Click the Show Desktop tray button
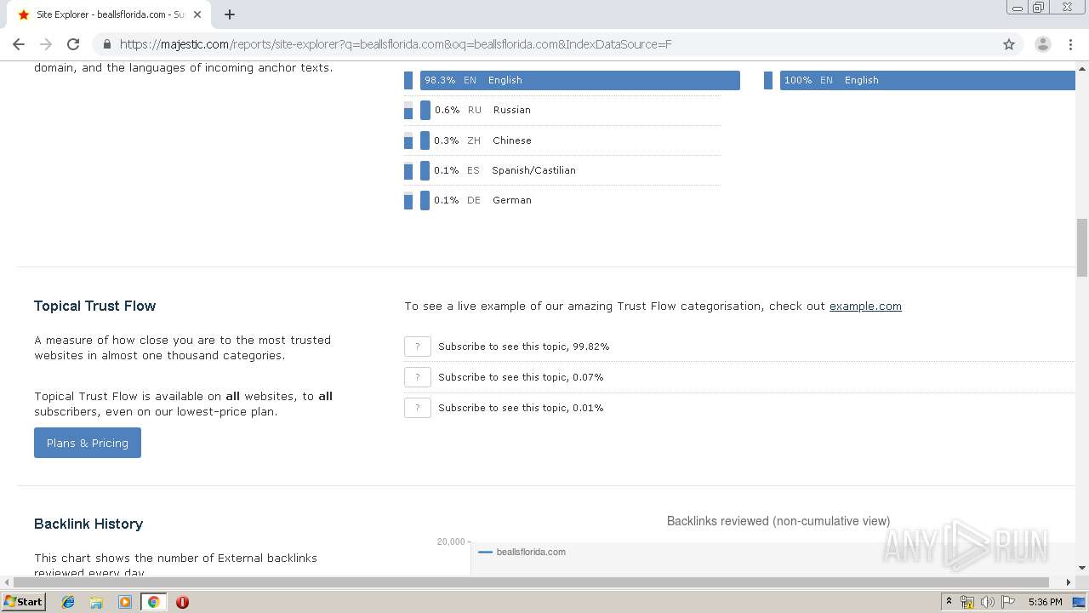 coord(1080,602)
